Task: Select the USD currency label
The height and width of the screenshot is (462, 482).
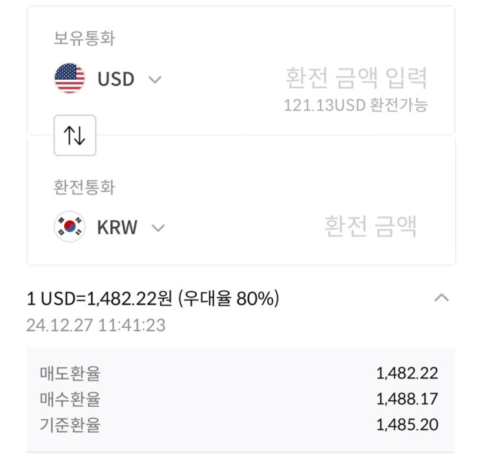Action: pyautogui.click(x=115, y=80)
